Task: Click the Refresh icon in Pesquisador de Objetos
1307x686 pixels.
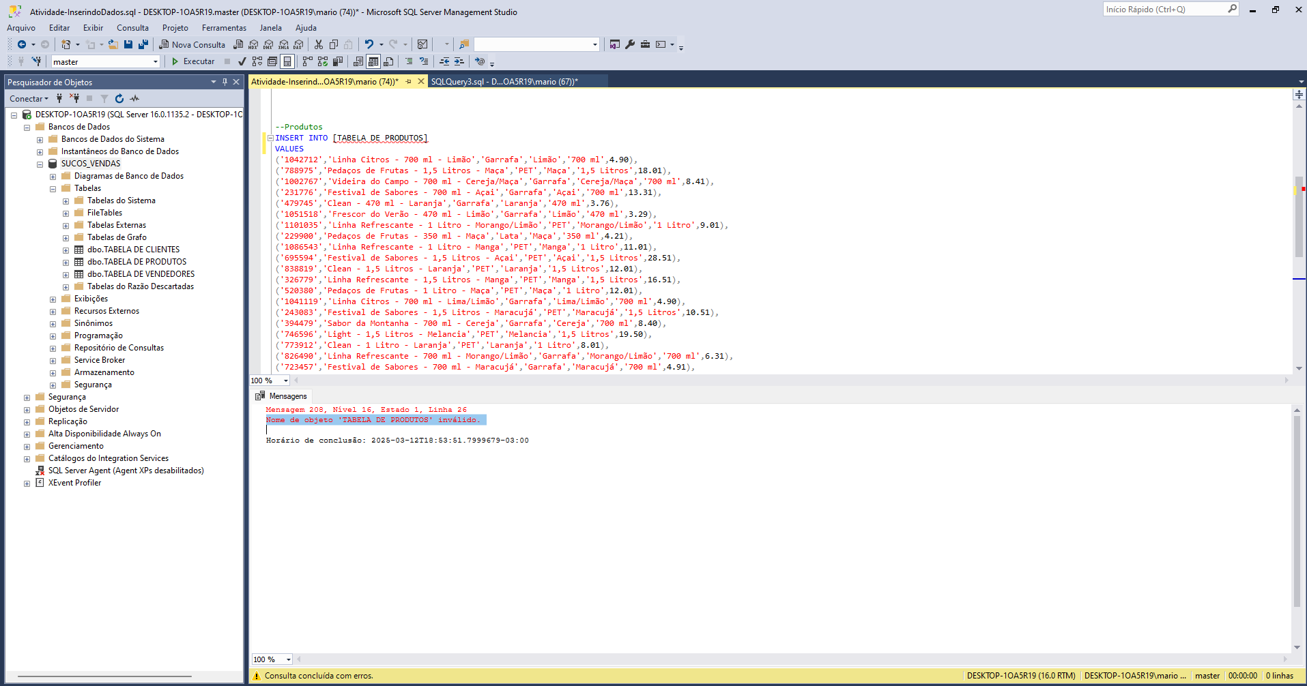Action: (x=119, y=98)
